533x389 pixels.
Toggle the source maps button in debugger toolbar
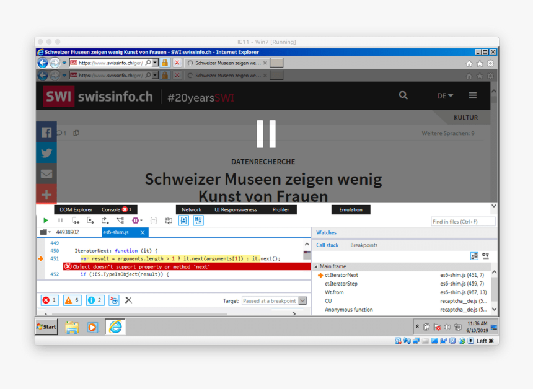pyautogui.click(x=198, y=221)
